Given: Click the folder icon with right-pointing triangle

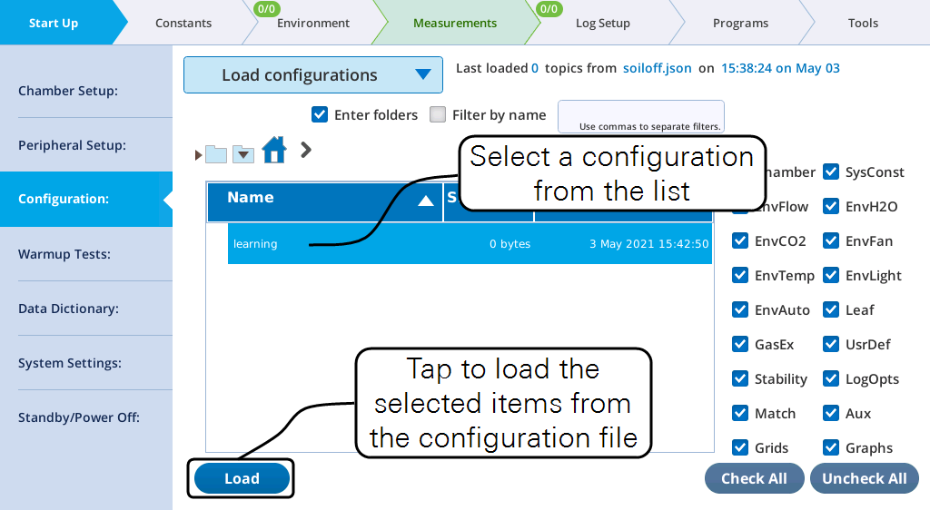Looking at the screenshot, I should click(x=213, y=154).
